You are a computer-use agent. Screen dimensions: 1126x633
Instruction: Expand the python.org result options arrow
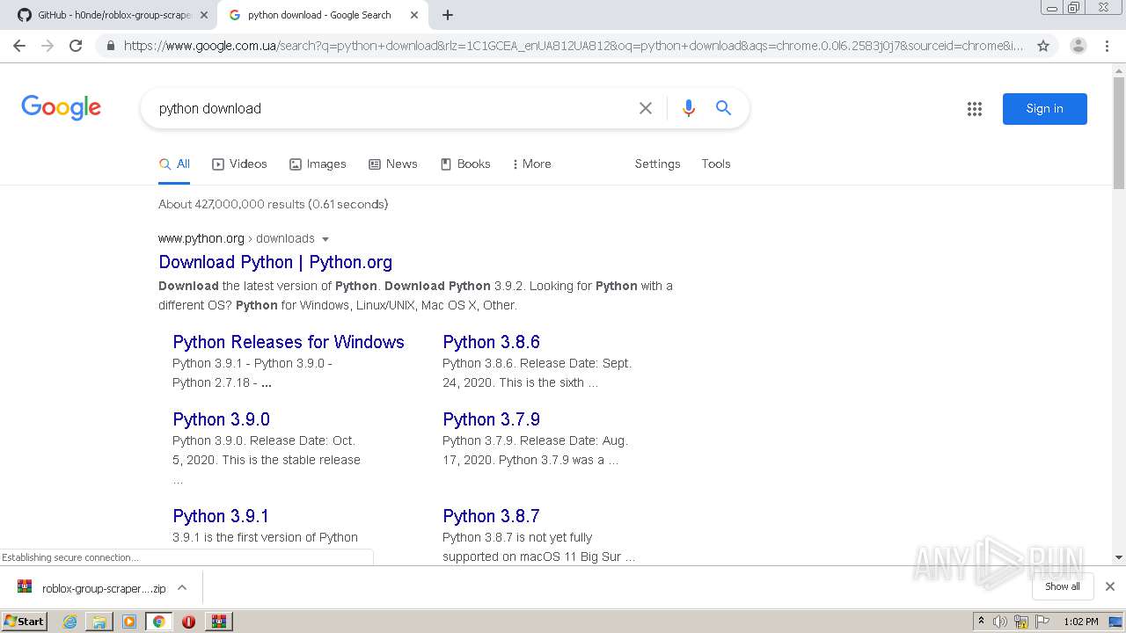[325, 239]
